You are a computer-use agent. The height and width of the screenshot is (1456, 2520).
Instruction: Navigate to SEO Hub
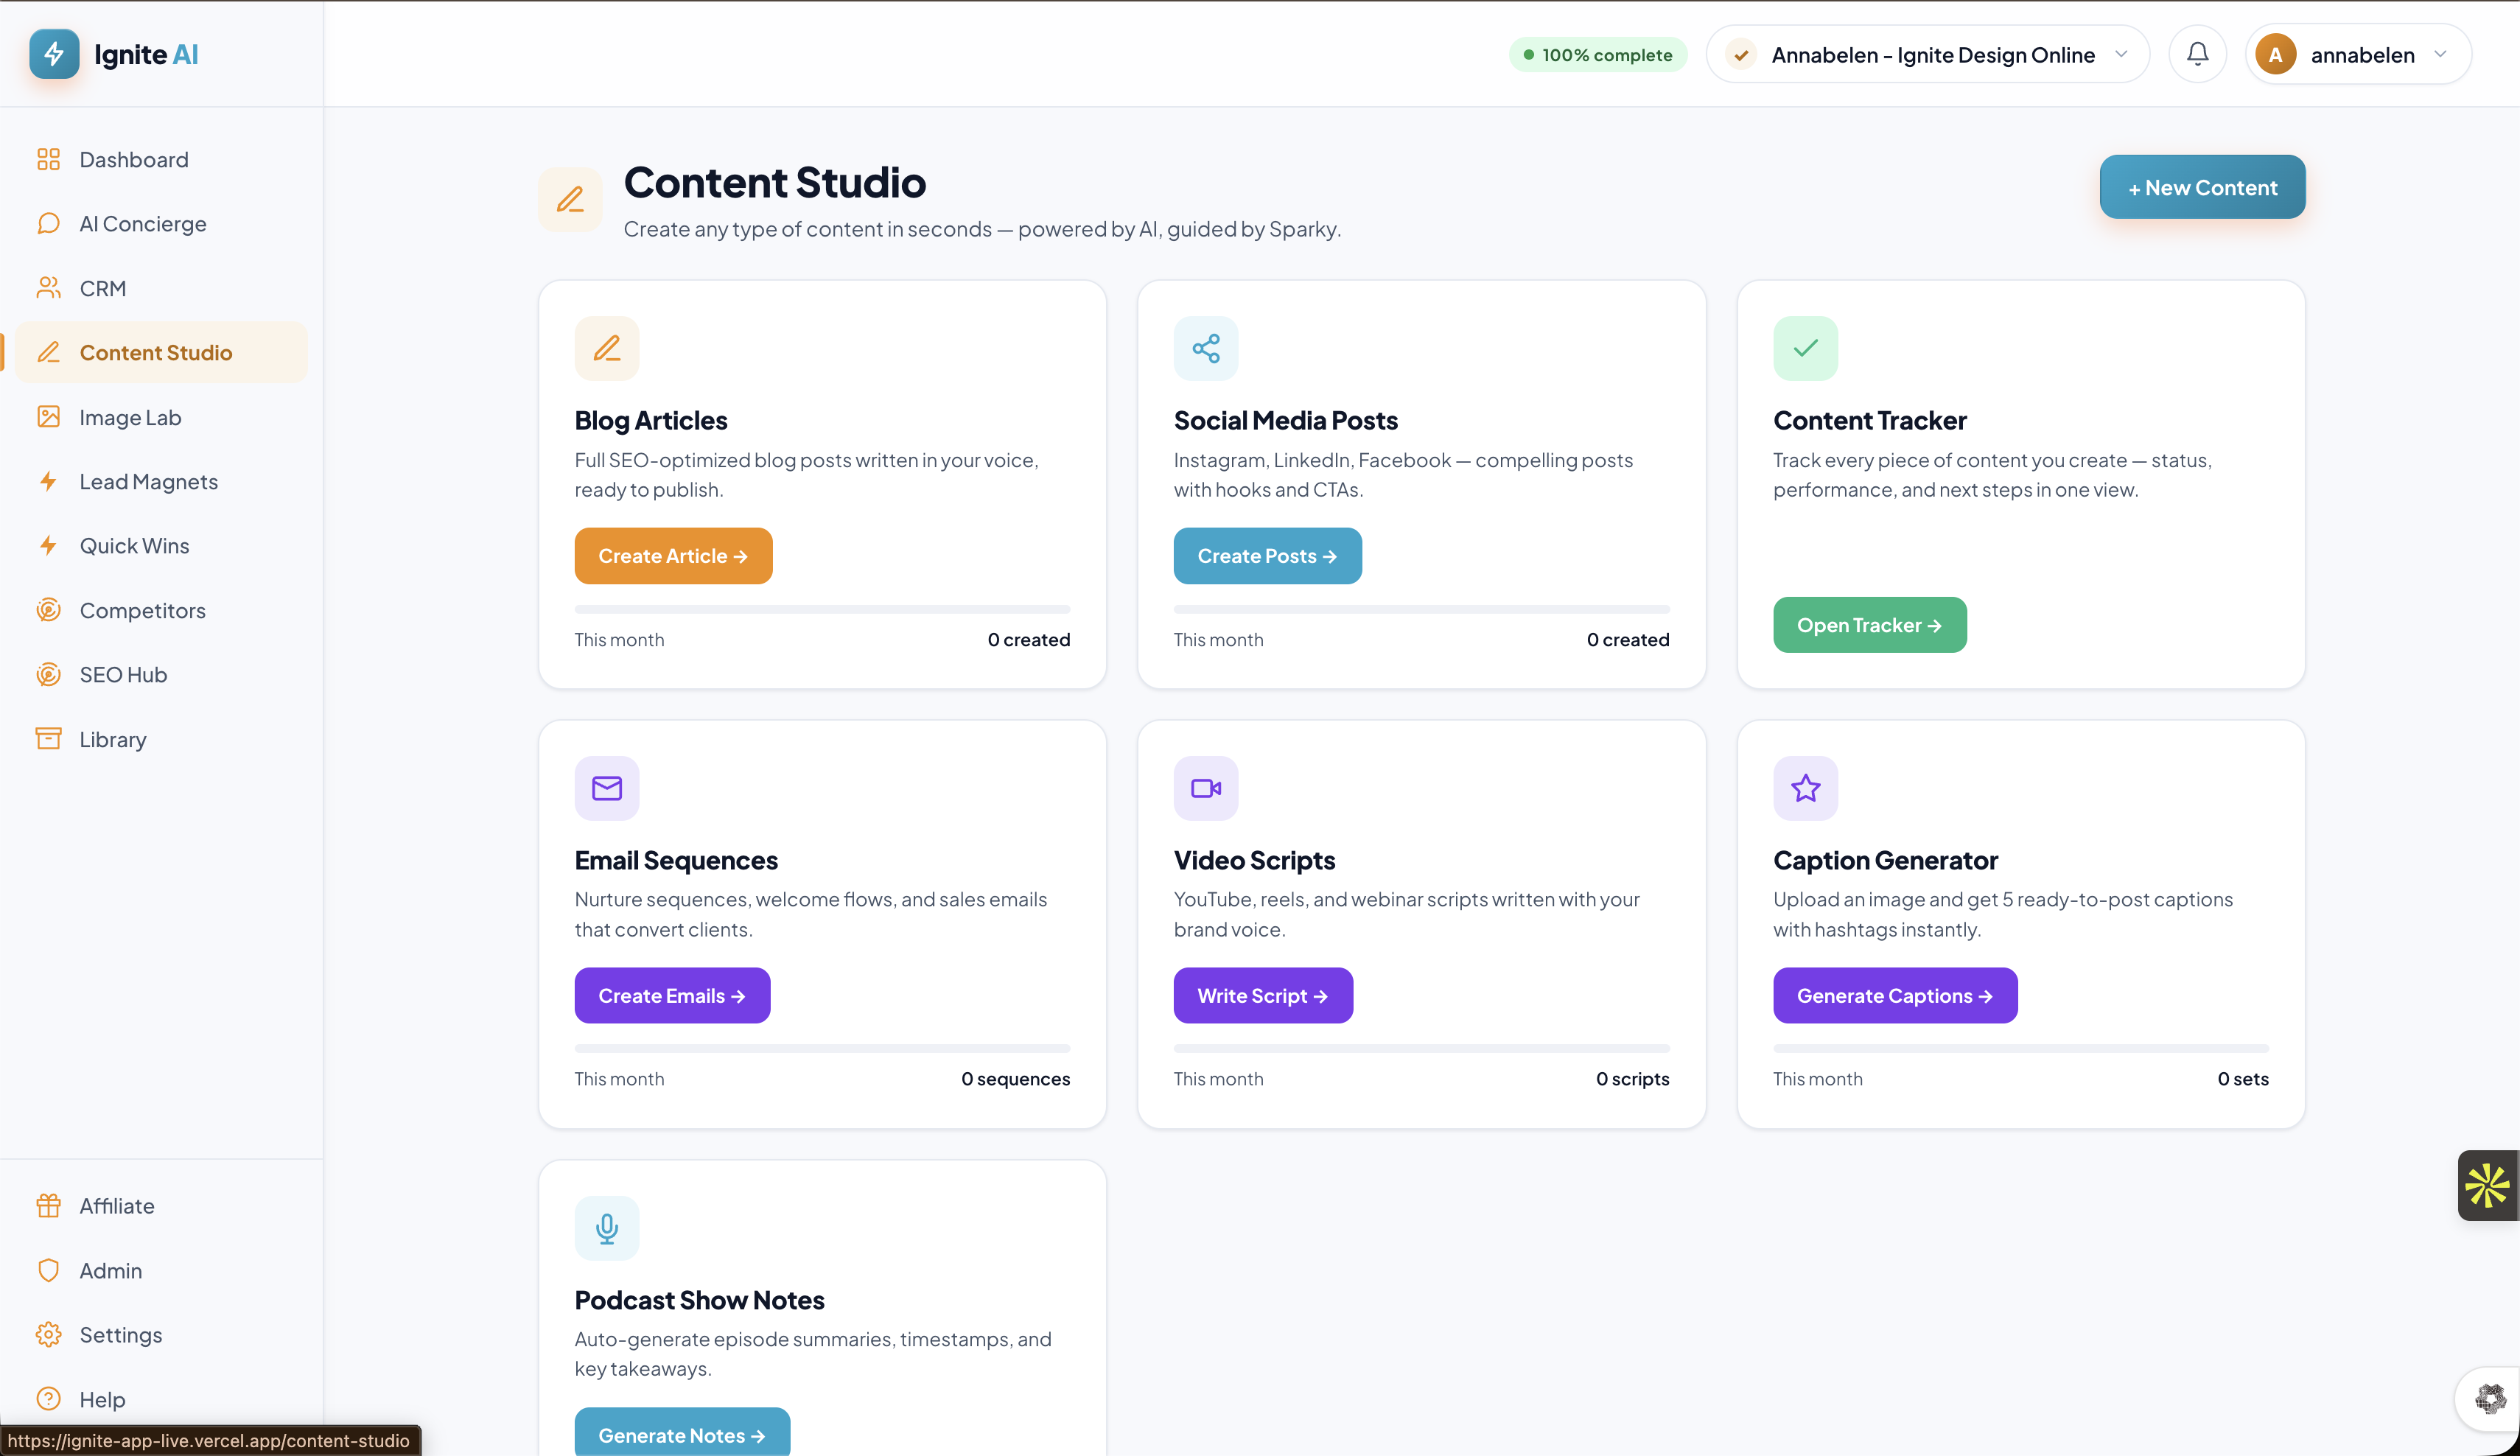click(161, 675)
